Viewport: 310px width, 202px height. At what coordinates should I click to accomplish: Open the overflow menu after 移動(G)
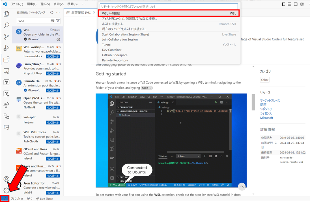click(x=84, y=4)
